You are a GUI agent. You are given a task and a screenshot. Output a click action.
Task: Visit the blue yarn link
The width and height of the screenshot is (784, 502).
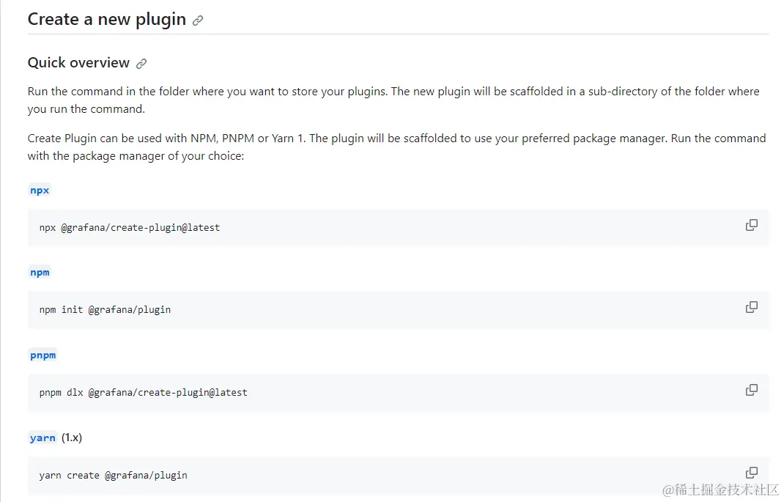[x=42, y=438]
